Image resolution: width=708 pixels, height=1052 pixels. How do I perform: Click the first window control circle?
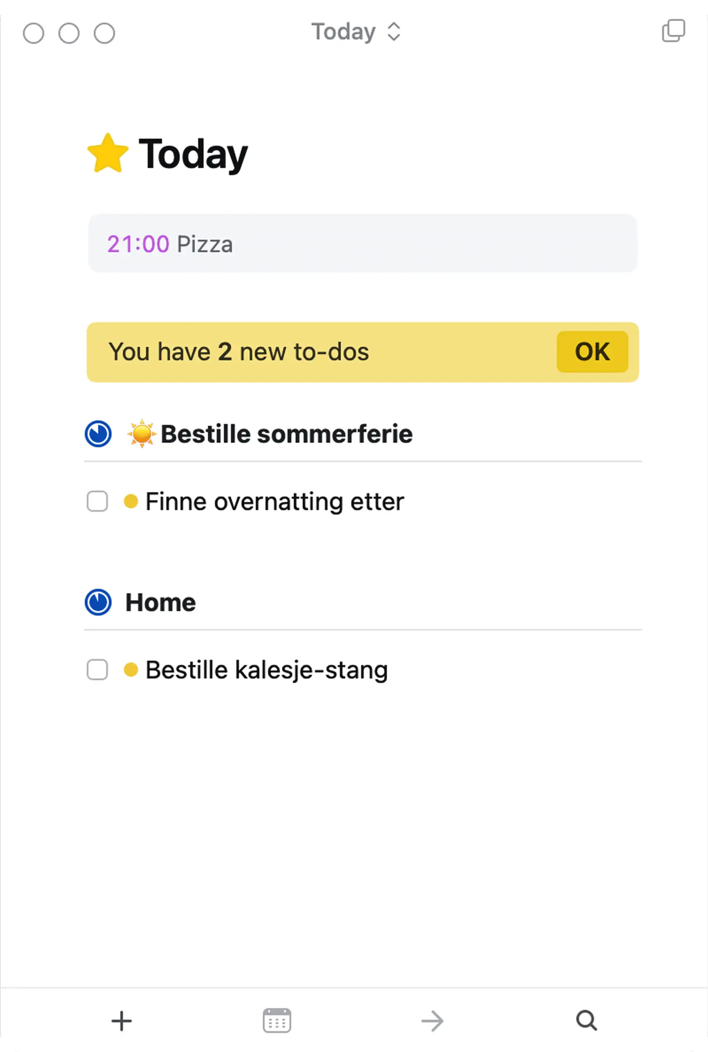coord(33,33)
